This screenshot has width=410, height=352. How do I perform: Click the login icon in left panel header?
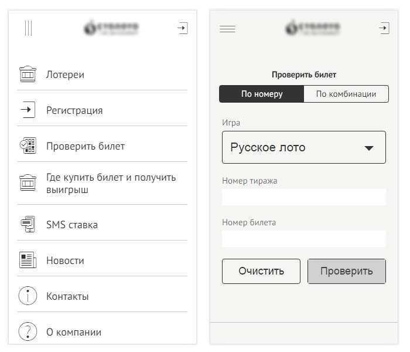[x=183, y=28]
